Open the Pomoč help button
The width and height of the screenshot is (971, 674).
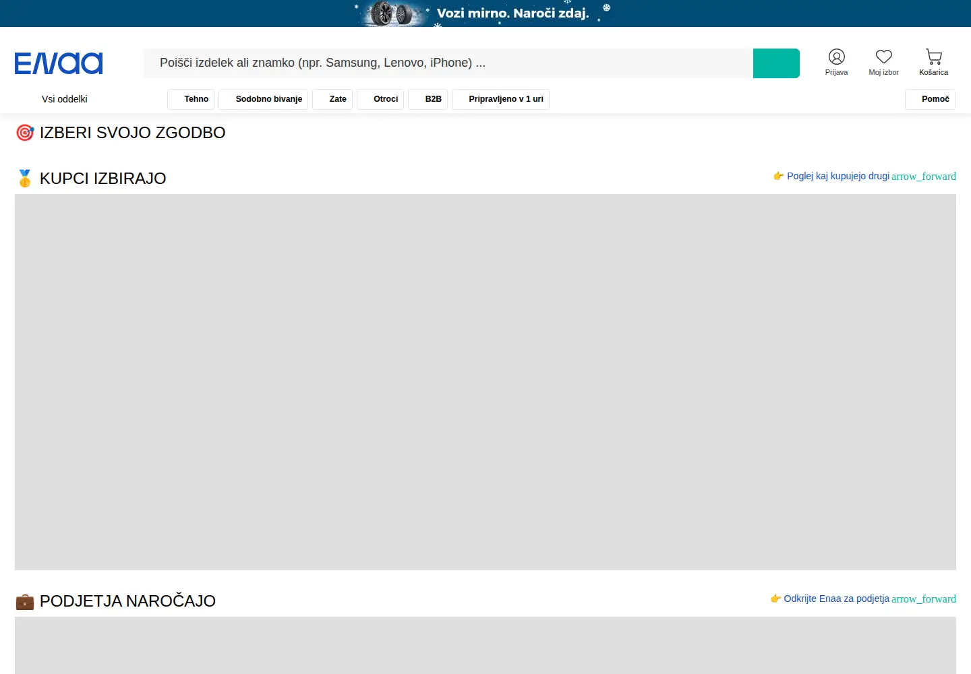tap(930, 99)
